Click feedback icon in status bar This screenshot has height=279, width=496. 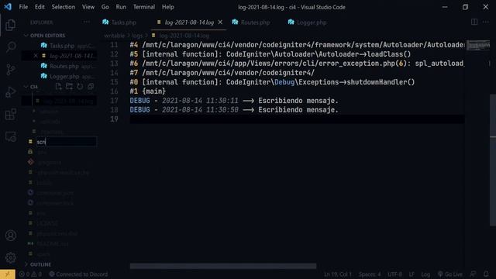474,274
